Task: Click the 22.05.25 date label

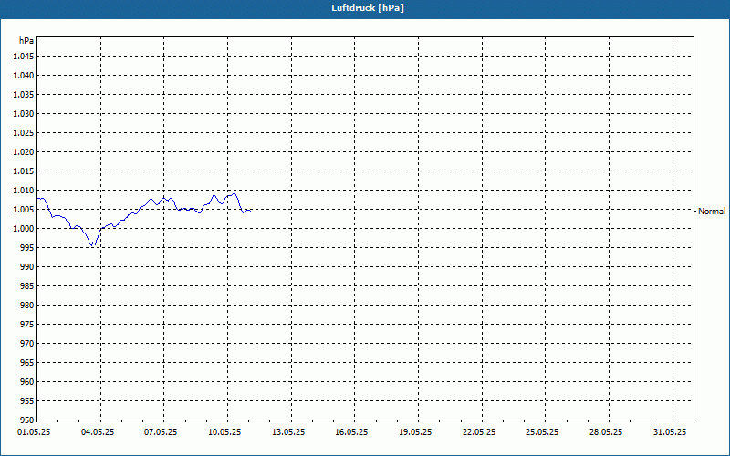Action: tap(479, 432)
